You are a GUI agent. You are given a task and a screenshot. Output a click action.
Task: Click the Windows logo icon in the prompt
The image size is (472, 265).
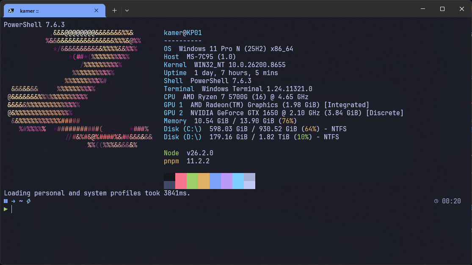tap(6, 201)
